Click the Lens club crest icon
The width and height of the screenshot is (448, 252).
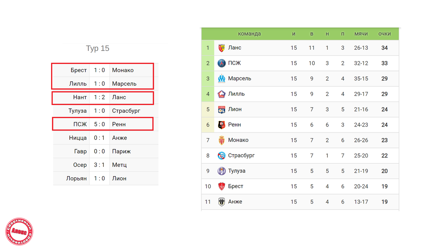point(222,48)
